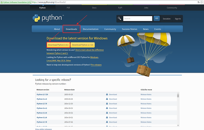Screen dimensions: 204x130
Task: Click download icon for Python 2.7.8
Action: pos(107,122)
